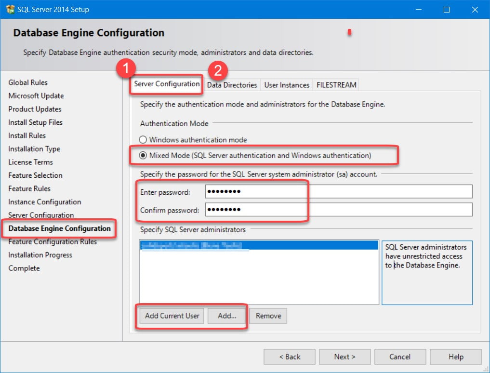The height and width of the screenshot is (373, 490).
Task: Switch to the Data Directories tab
Action: pyautogui.click(x=232, y=85)
